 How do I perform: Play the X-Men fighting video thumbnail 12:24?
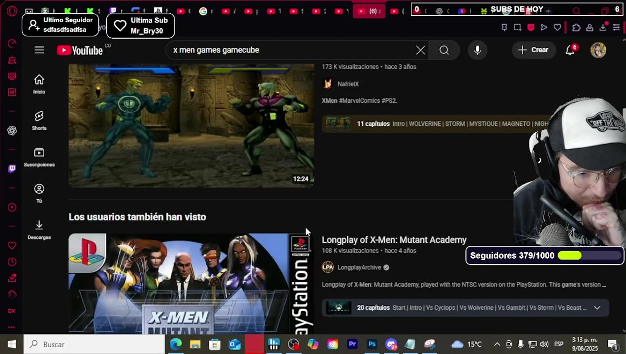pos(191,125)
